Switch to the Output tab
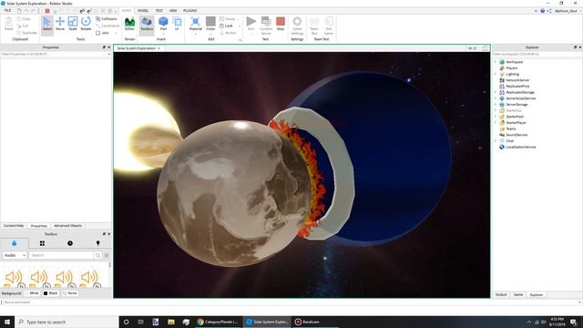 click(501, 294)
